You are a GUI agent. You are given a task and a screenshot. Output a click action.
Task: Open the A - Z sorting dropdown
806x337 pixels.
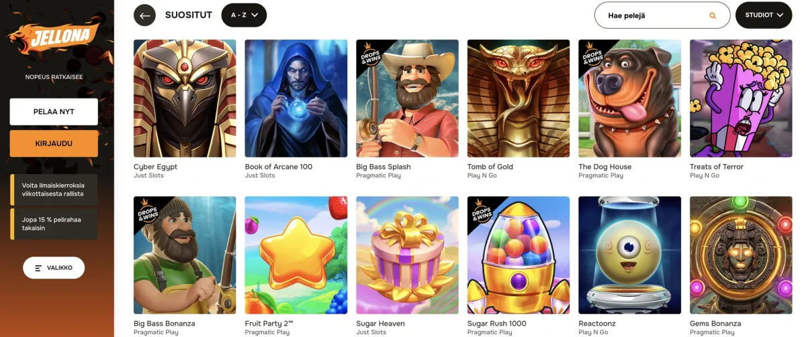coord(244,15)
